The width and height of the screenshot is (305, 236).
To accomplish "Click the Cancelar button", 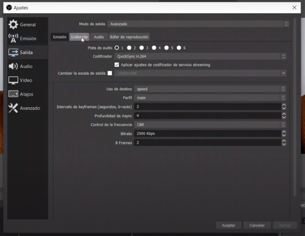I will tap(257, 225).
